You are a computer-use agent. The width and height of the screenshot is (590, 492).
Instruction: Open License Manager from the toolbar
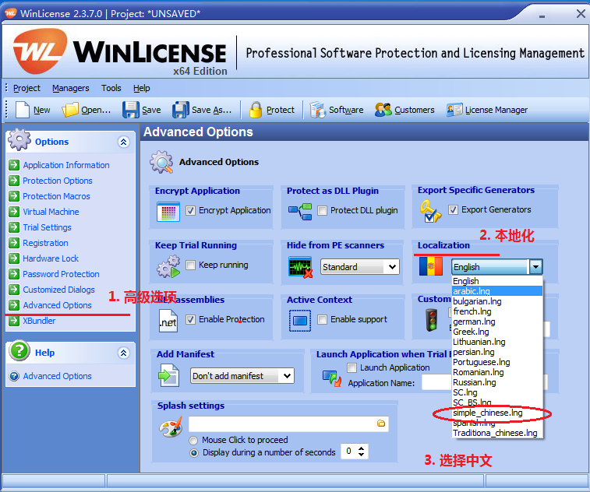click(x=454, y=110)
